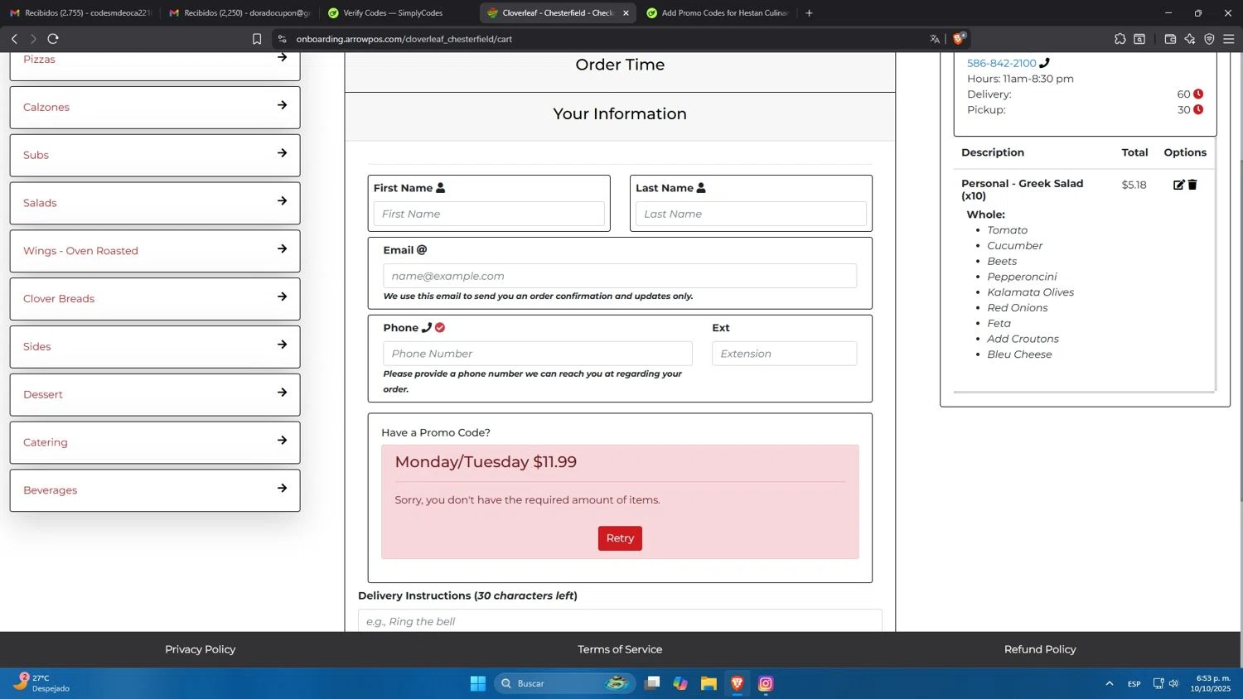Reload the current page
This screenshot has height=699, width=1243.
point(53,39)
